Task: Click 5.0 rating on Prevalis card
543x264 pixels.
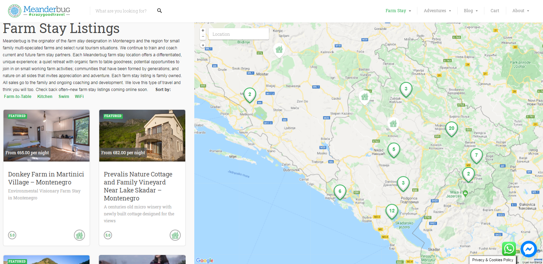Action: coord(108,235)
